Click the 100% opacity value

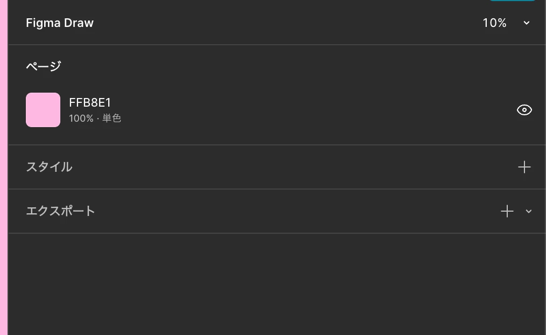click(81, 118)
